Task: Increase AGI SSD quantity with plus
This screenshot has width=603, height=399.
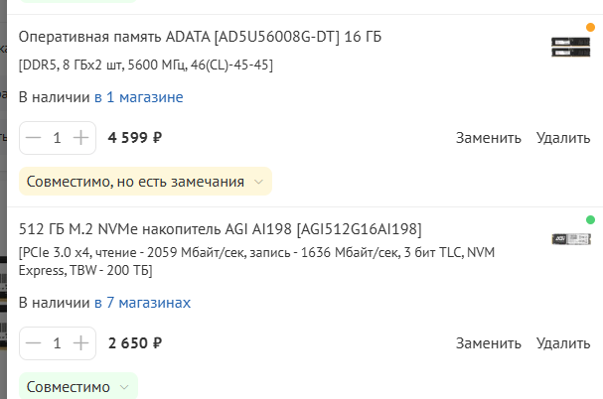Action: point(80,343)
